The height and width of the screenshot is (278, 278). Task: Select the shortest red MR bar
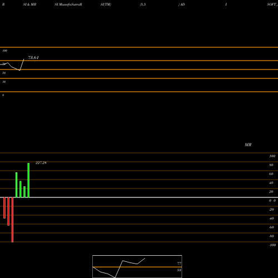coord(4,208)
